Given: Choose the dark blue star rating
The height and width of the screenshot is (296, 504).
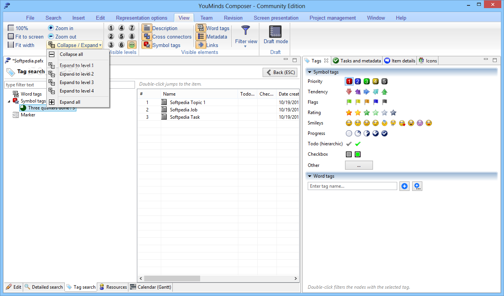Looking at the screenshot, I should [x=393, y=113].
